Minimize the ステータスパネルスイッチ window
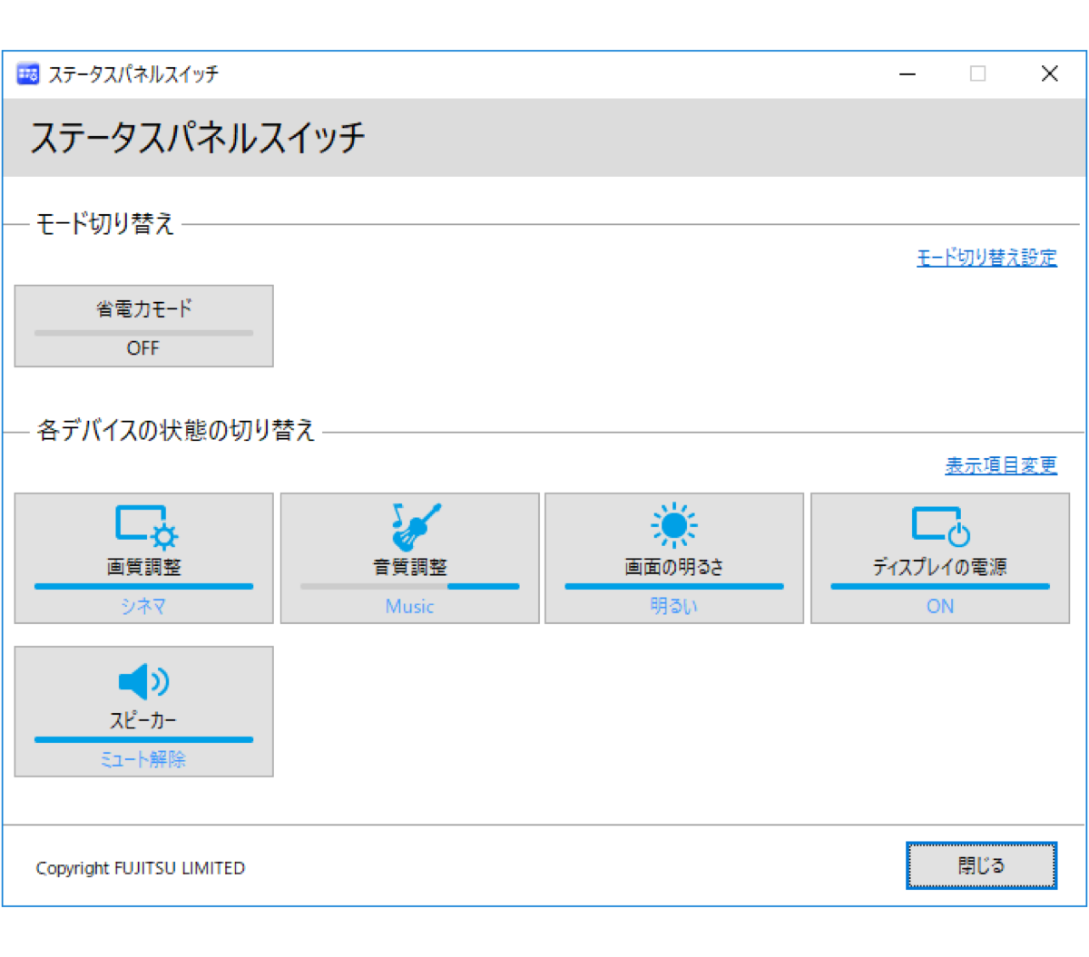Viewport: 1089px width, 957px height. tap(907, 73)
